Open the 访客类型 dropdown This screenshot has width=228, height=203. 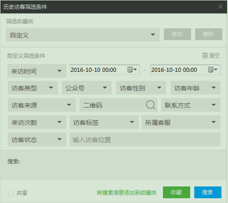click(33, 88)
